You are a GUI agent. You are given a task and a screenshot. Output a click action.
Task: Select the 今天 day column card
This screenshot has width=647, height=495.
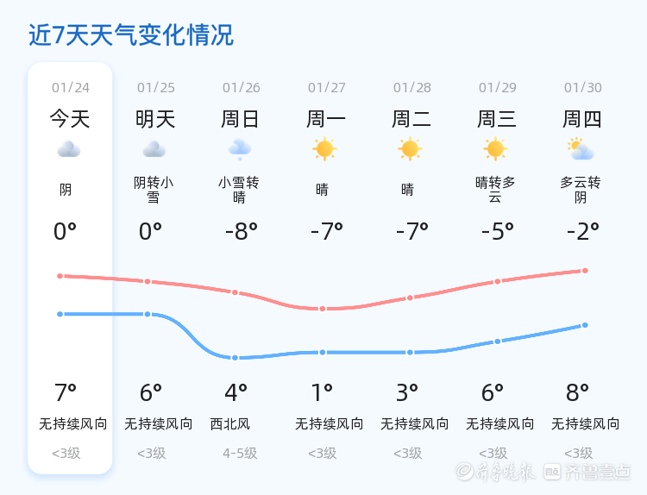[x=70, y=268]
